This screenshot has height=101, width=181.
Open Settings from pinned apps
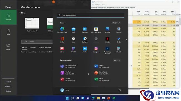[x=119, y=30]
